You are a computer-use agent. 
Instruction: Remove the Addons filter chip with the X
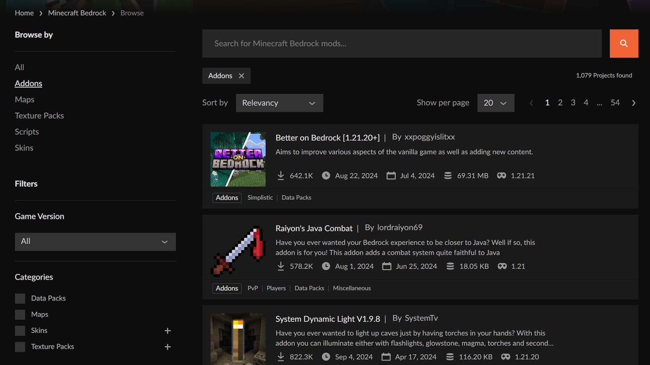tap(241, 76)
